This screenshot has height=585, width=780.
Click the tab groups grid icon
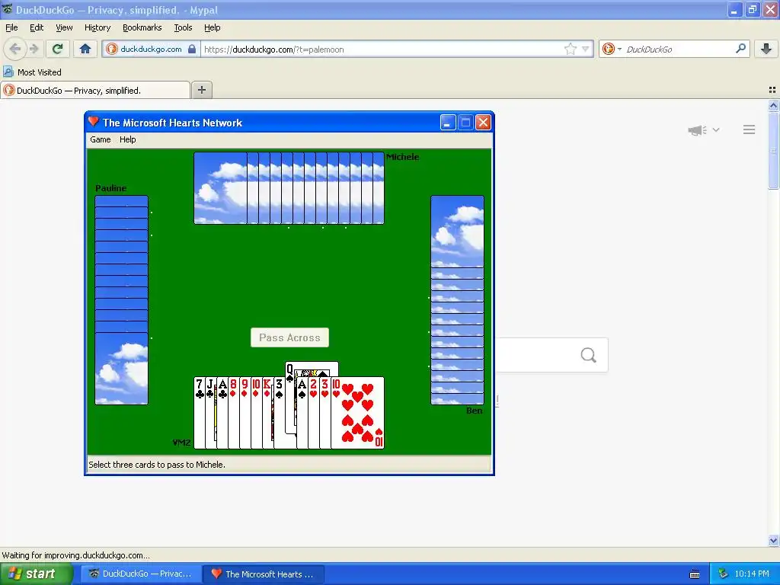click(772, 90)
